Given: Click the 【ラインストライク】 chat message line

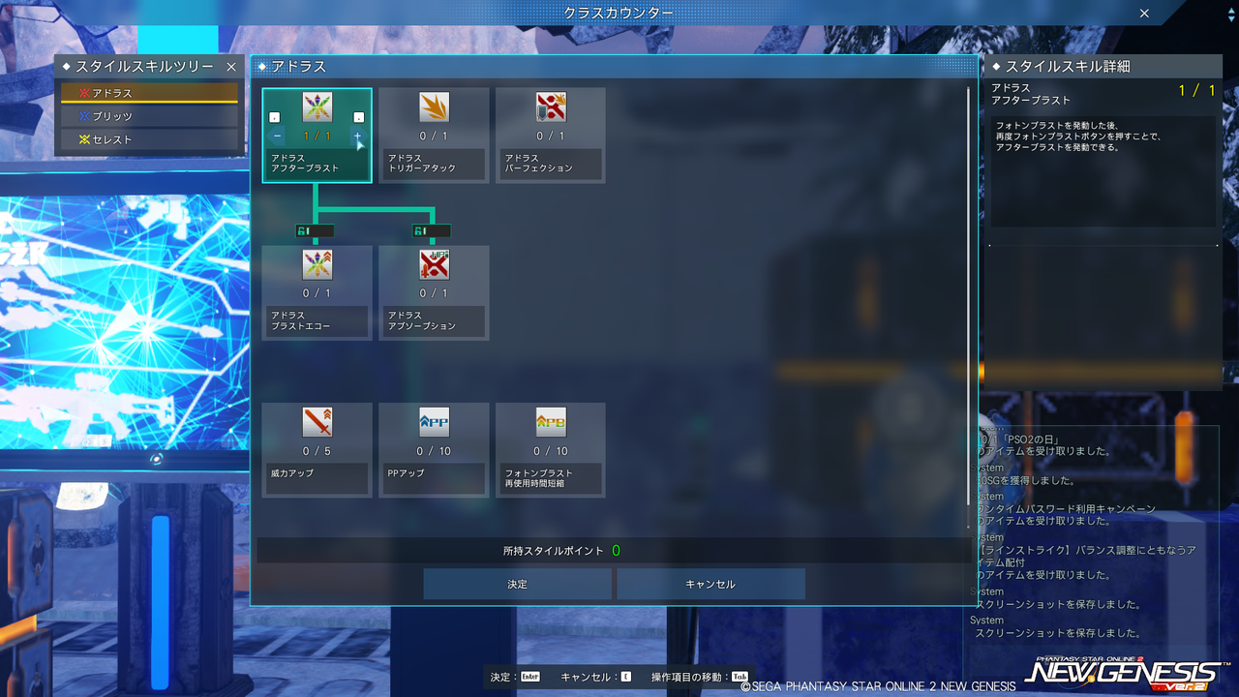Looking at the screenshot, I should 1084,550.
